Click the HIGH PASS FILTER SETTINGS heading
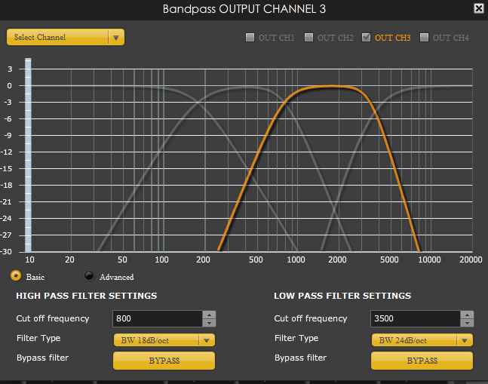 87,296
